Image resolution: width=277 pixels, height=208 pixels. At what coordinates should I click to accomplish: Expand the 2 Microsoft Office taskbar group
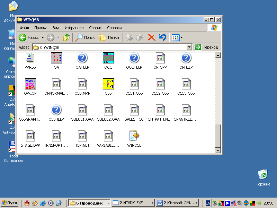(x=196, y=203)
